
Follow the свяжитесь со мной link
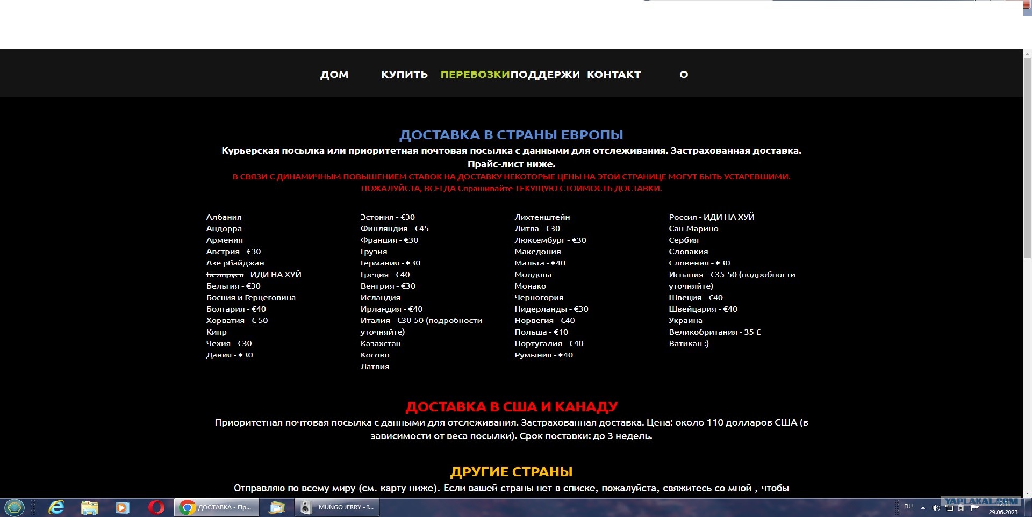pyautogui.click(x=707, y=488)
